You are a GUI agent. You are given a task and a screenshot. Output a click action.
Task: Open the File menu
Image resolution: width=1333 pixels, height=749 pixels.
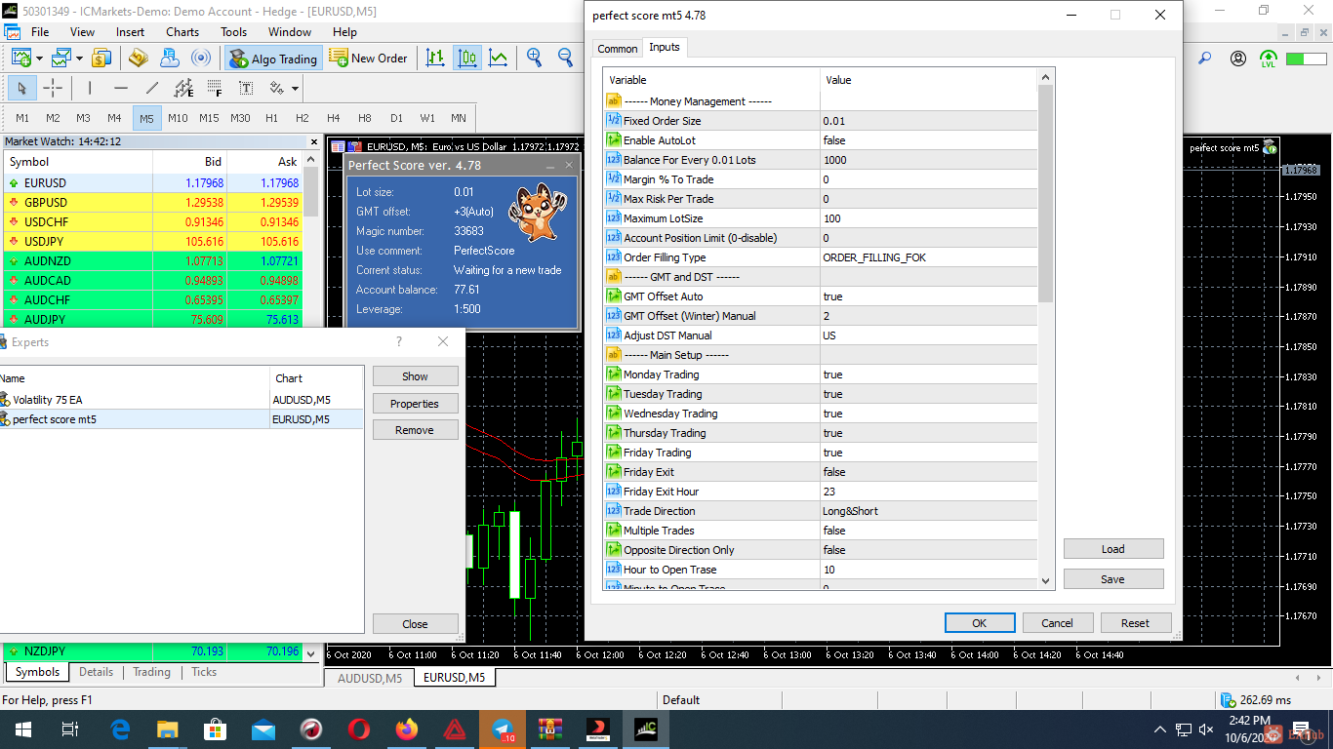click(x=40, y=32)
